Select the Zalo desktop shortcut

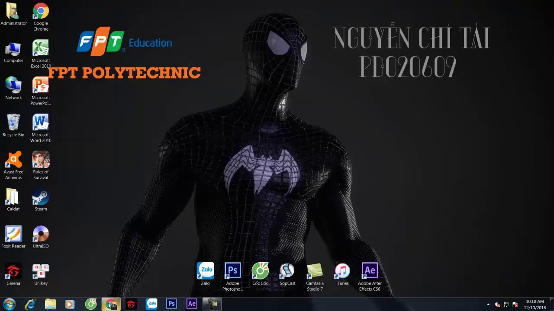coord(206,274)
